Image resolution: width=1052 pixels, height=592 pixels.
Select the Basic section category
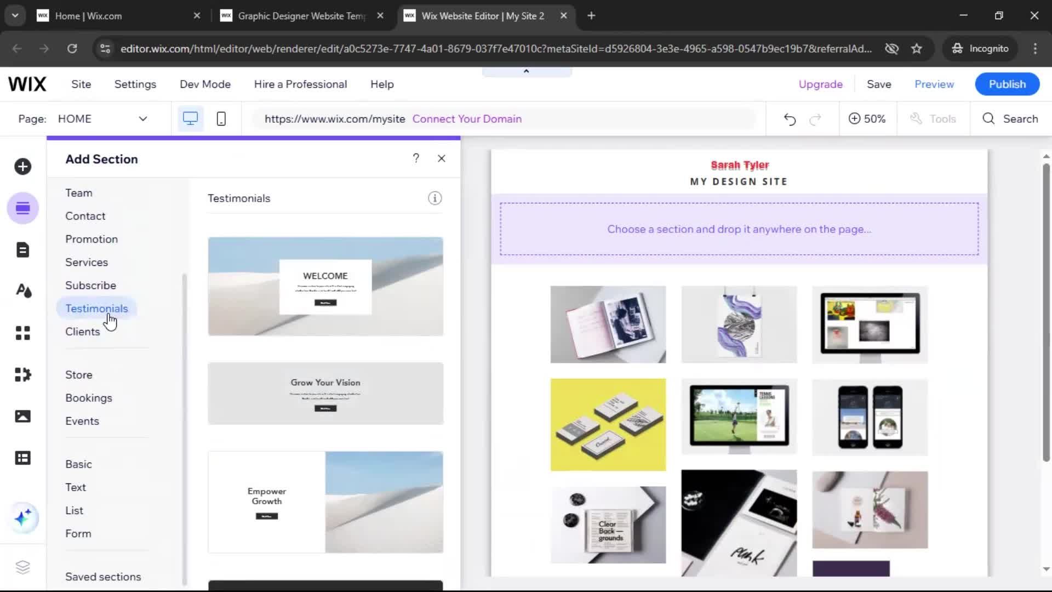pyautogui.click(x=78, y=464)
